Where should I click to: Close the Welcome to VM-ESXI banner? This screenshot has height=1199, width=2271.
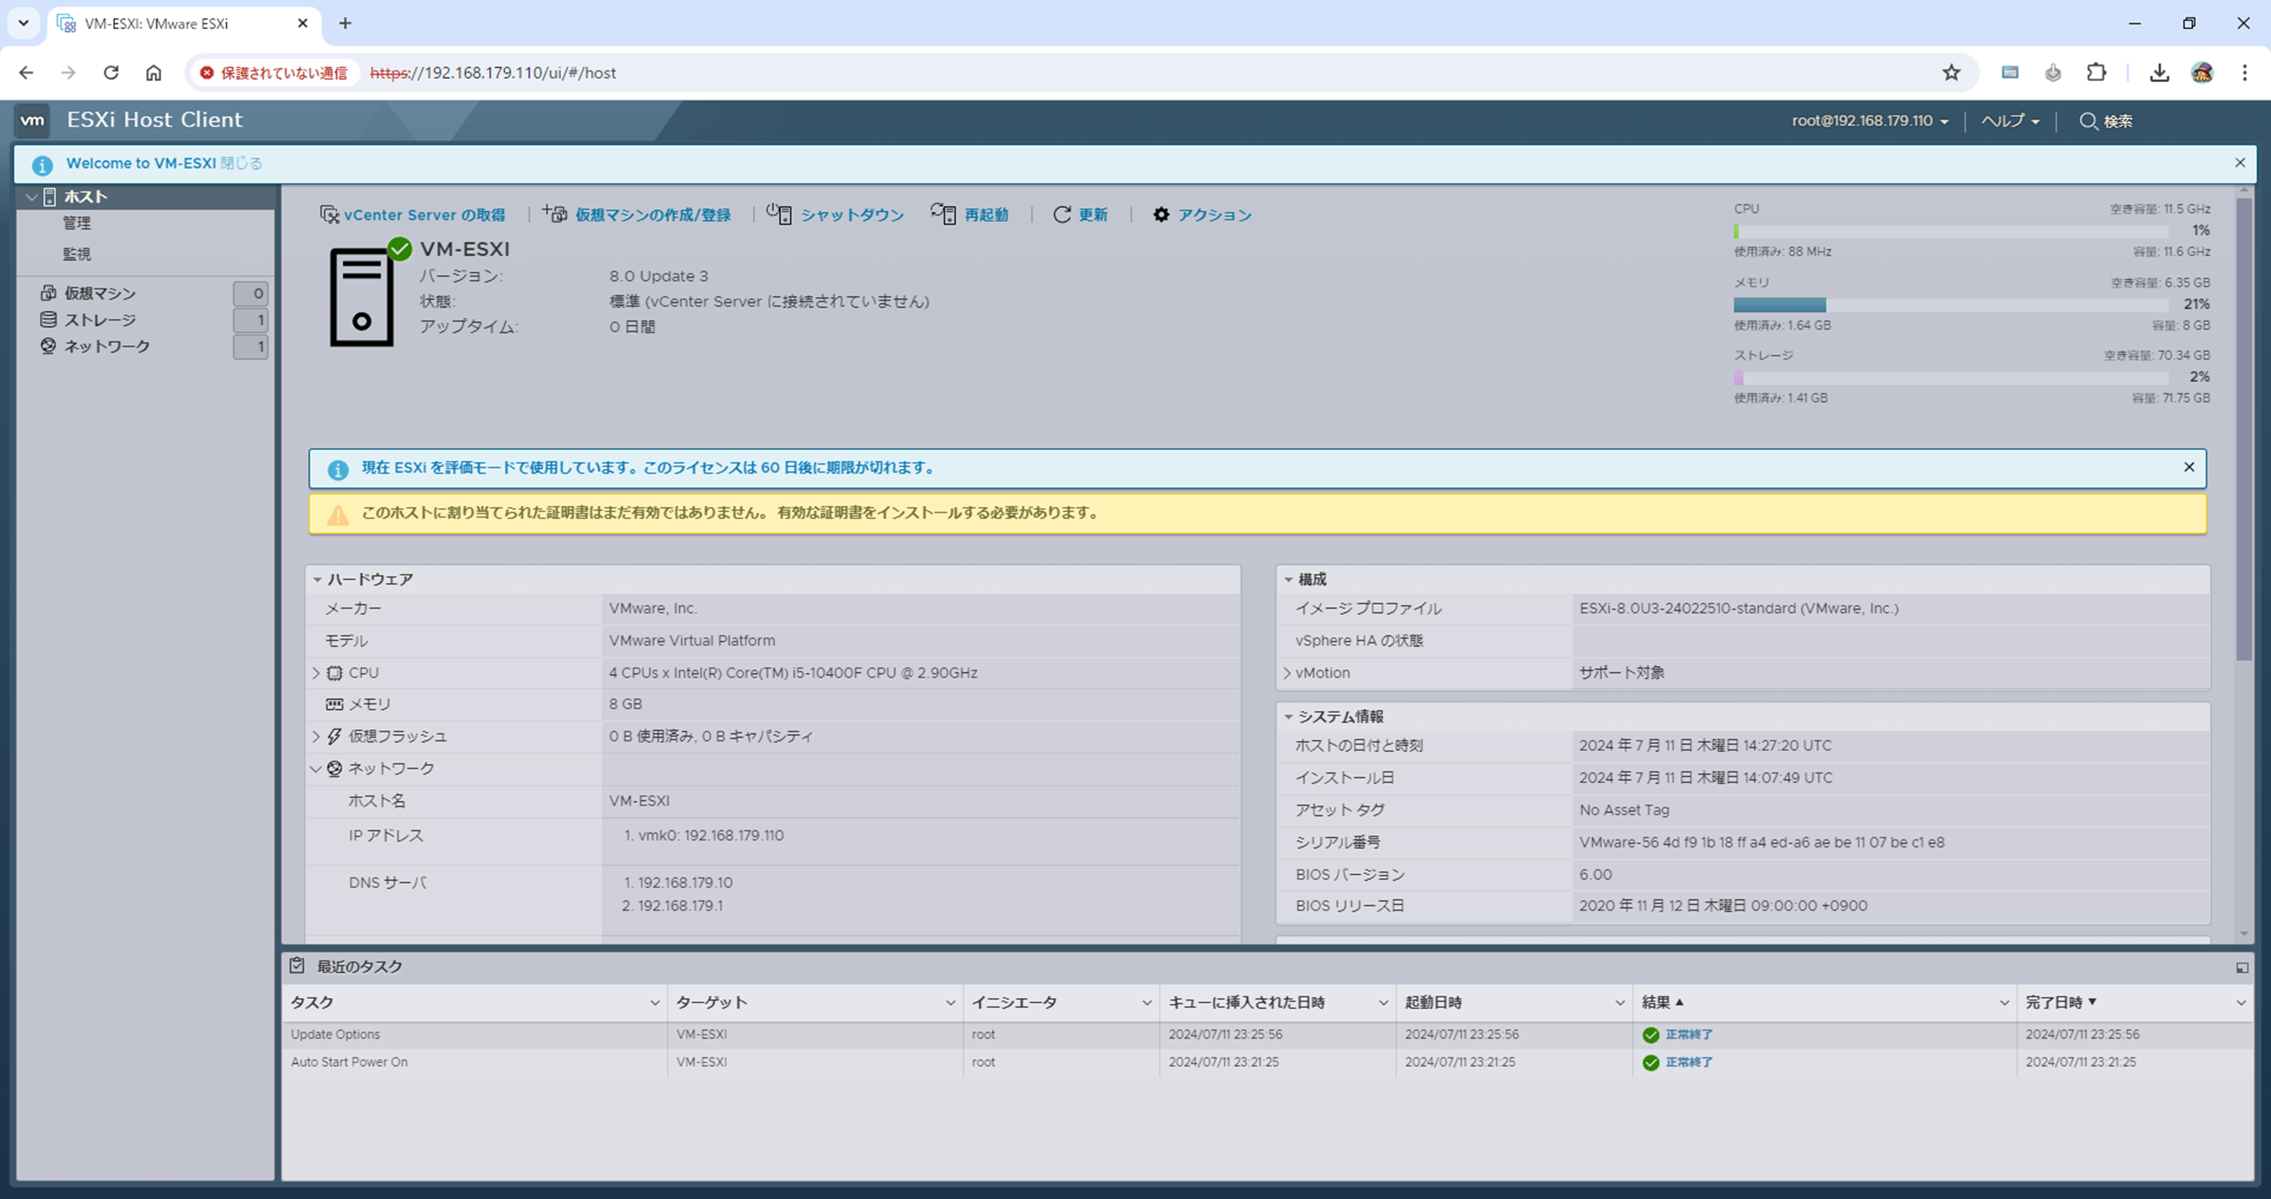tap(2239, 163)
